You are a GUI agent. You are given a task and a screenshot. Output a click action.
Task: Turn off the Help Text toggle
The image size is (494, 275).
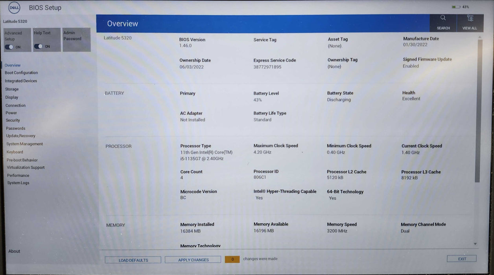(39, 46)
